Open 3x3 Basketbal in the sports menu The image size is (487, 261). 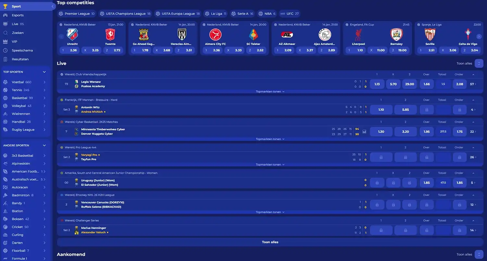click(x=25, y=155)
